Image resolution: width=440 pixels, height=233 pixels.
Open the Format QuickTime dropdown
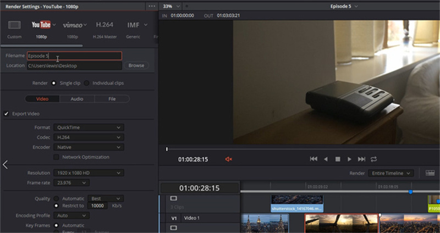click(x=88, y=127)
